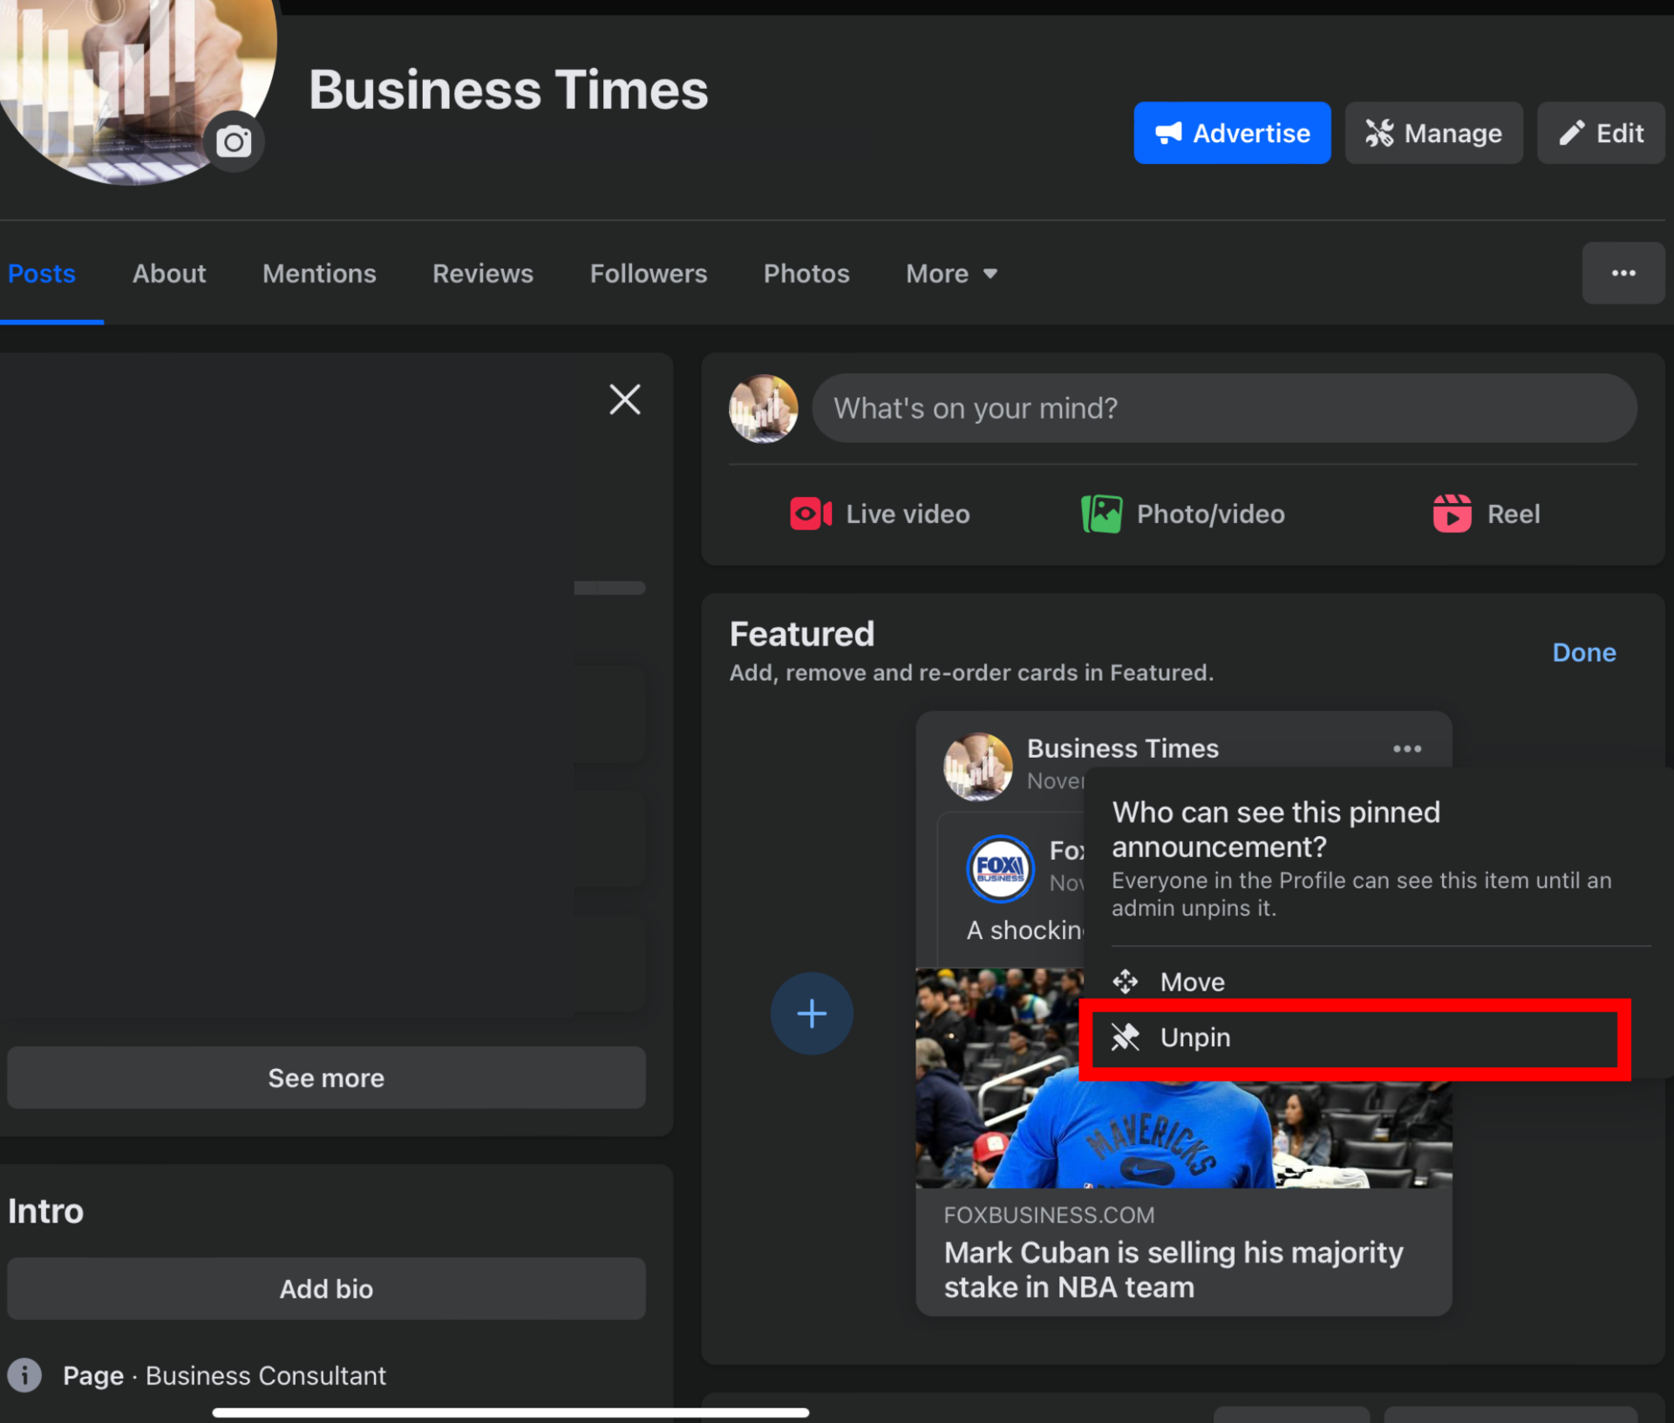Add a Photo/video post
The height and width of the screenshot is (1423, 1674).
point(1182,514)
